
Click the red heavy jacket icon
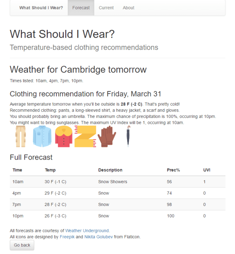(63, 137)
